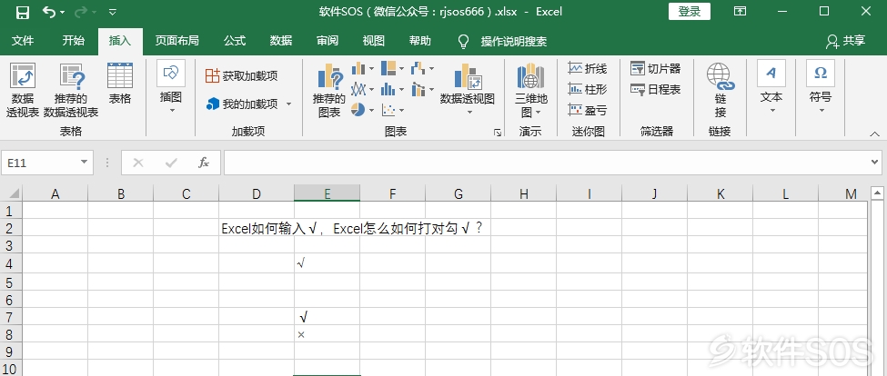Insert a 数据透视表 pivot table
887x376 pixels.
pos(23,90)
